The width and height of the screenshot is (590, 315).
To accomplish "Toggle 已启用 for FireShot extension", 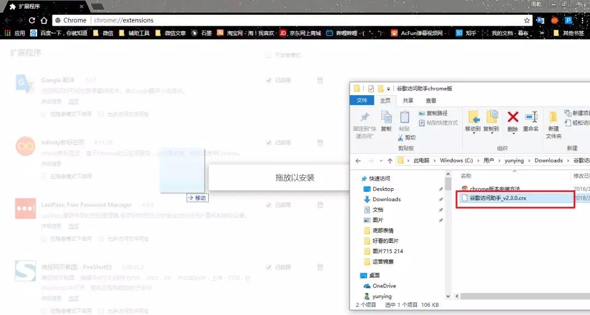I will point(269,267).
